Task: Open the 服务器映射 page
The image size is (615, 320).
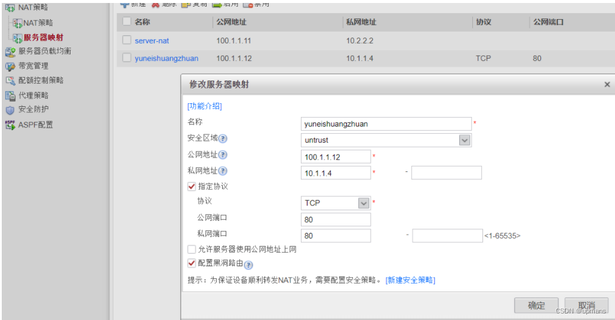Action: point(44,38)
